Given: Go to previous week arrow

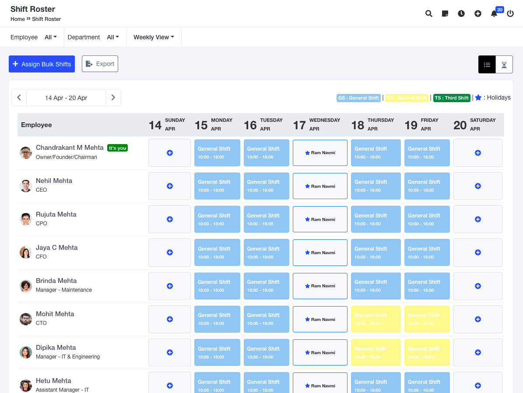Looking at the screenshot, I should tap(19, 98).
